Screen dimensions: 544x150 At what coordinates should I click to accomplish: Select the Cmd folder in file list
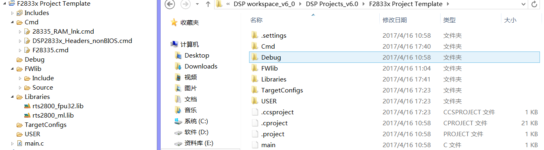394,46
